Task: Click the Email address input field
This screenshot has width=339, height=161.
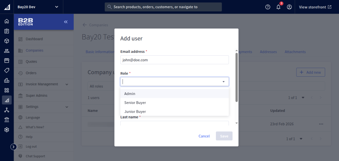Action: 174,60
